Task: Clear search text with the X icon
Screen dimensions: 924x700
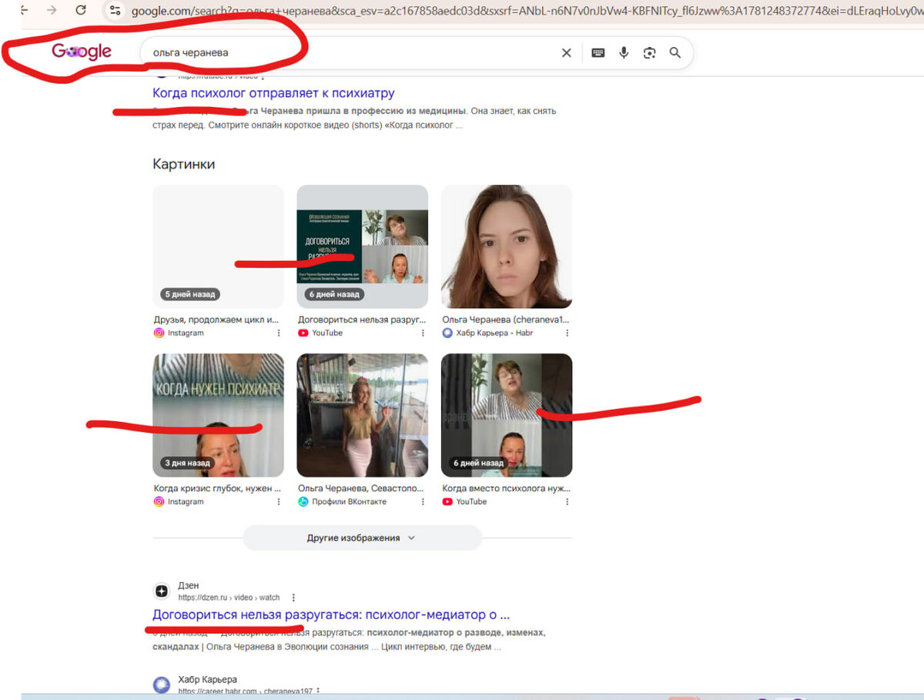Action: click(567, 52)
